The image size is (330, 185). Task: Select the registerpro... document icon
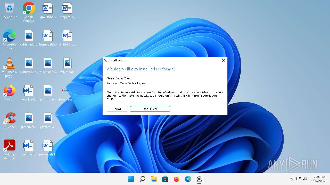click(x=67, y=38)
